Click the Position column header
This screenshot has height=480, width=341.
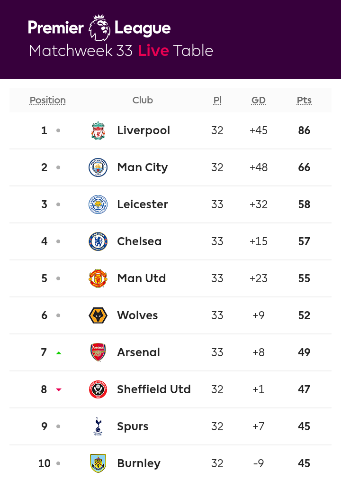[x=47, y=100]
